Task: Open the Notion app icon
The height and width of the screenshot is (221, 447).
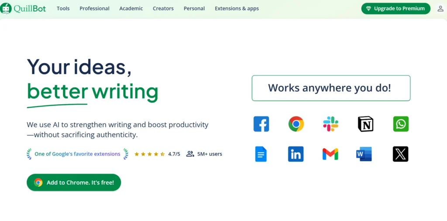Action: [365, 124]
